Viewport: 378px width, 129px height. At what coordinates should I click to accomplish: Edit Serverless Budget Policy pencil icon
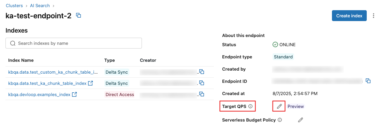(300, 120)
